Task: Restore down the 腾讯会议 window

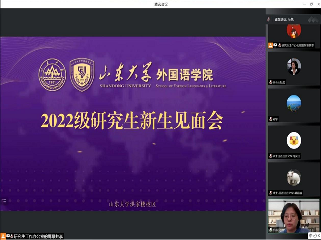Action: tap(312, 4)
